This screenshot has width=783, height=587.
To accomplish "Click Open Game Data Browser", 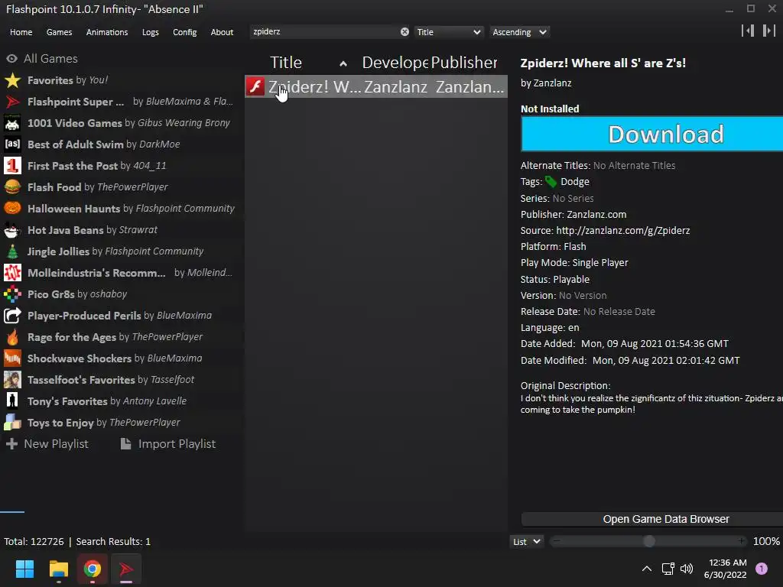I will [x=651, y=519].
